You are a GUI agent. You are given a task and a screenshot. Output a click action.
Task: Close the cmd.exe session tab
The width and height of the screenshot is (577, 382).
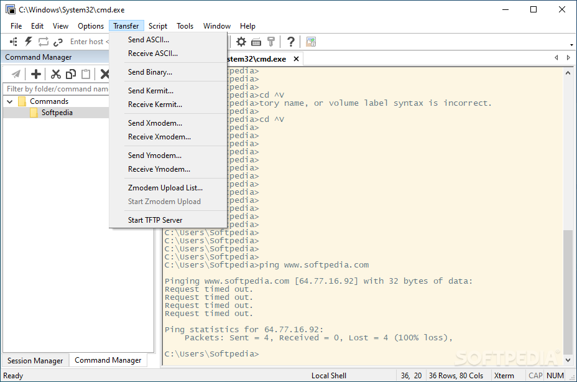click(x=296, y=59)
